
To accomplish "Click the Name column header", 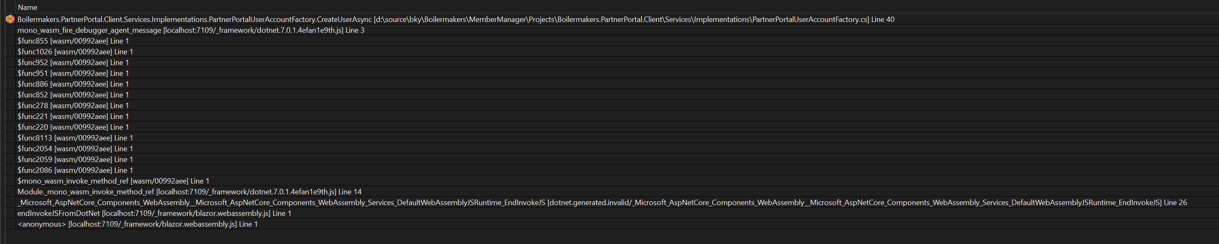I will pos(27,7).
